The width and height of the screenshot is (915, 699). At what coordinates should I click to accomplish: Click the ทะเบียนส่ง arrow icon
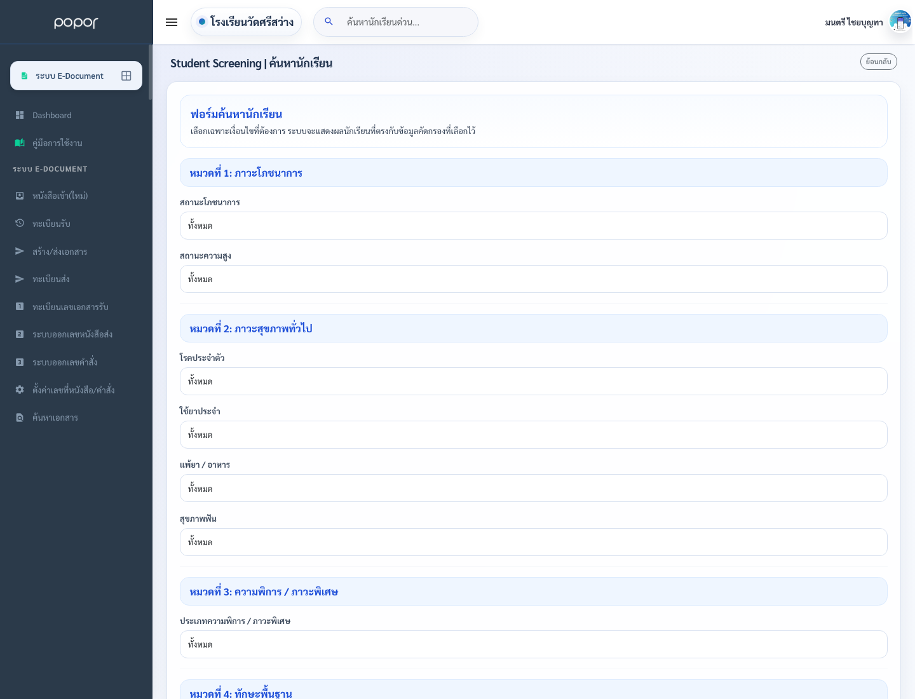click(x=20, y=279)
